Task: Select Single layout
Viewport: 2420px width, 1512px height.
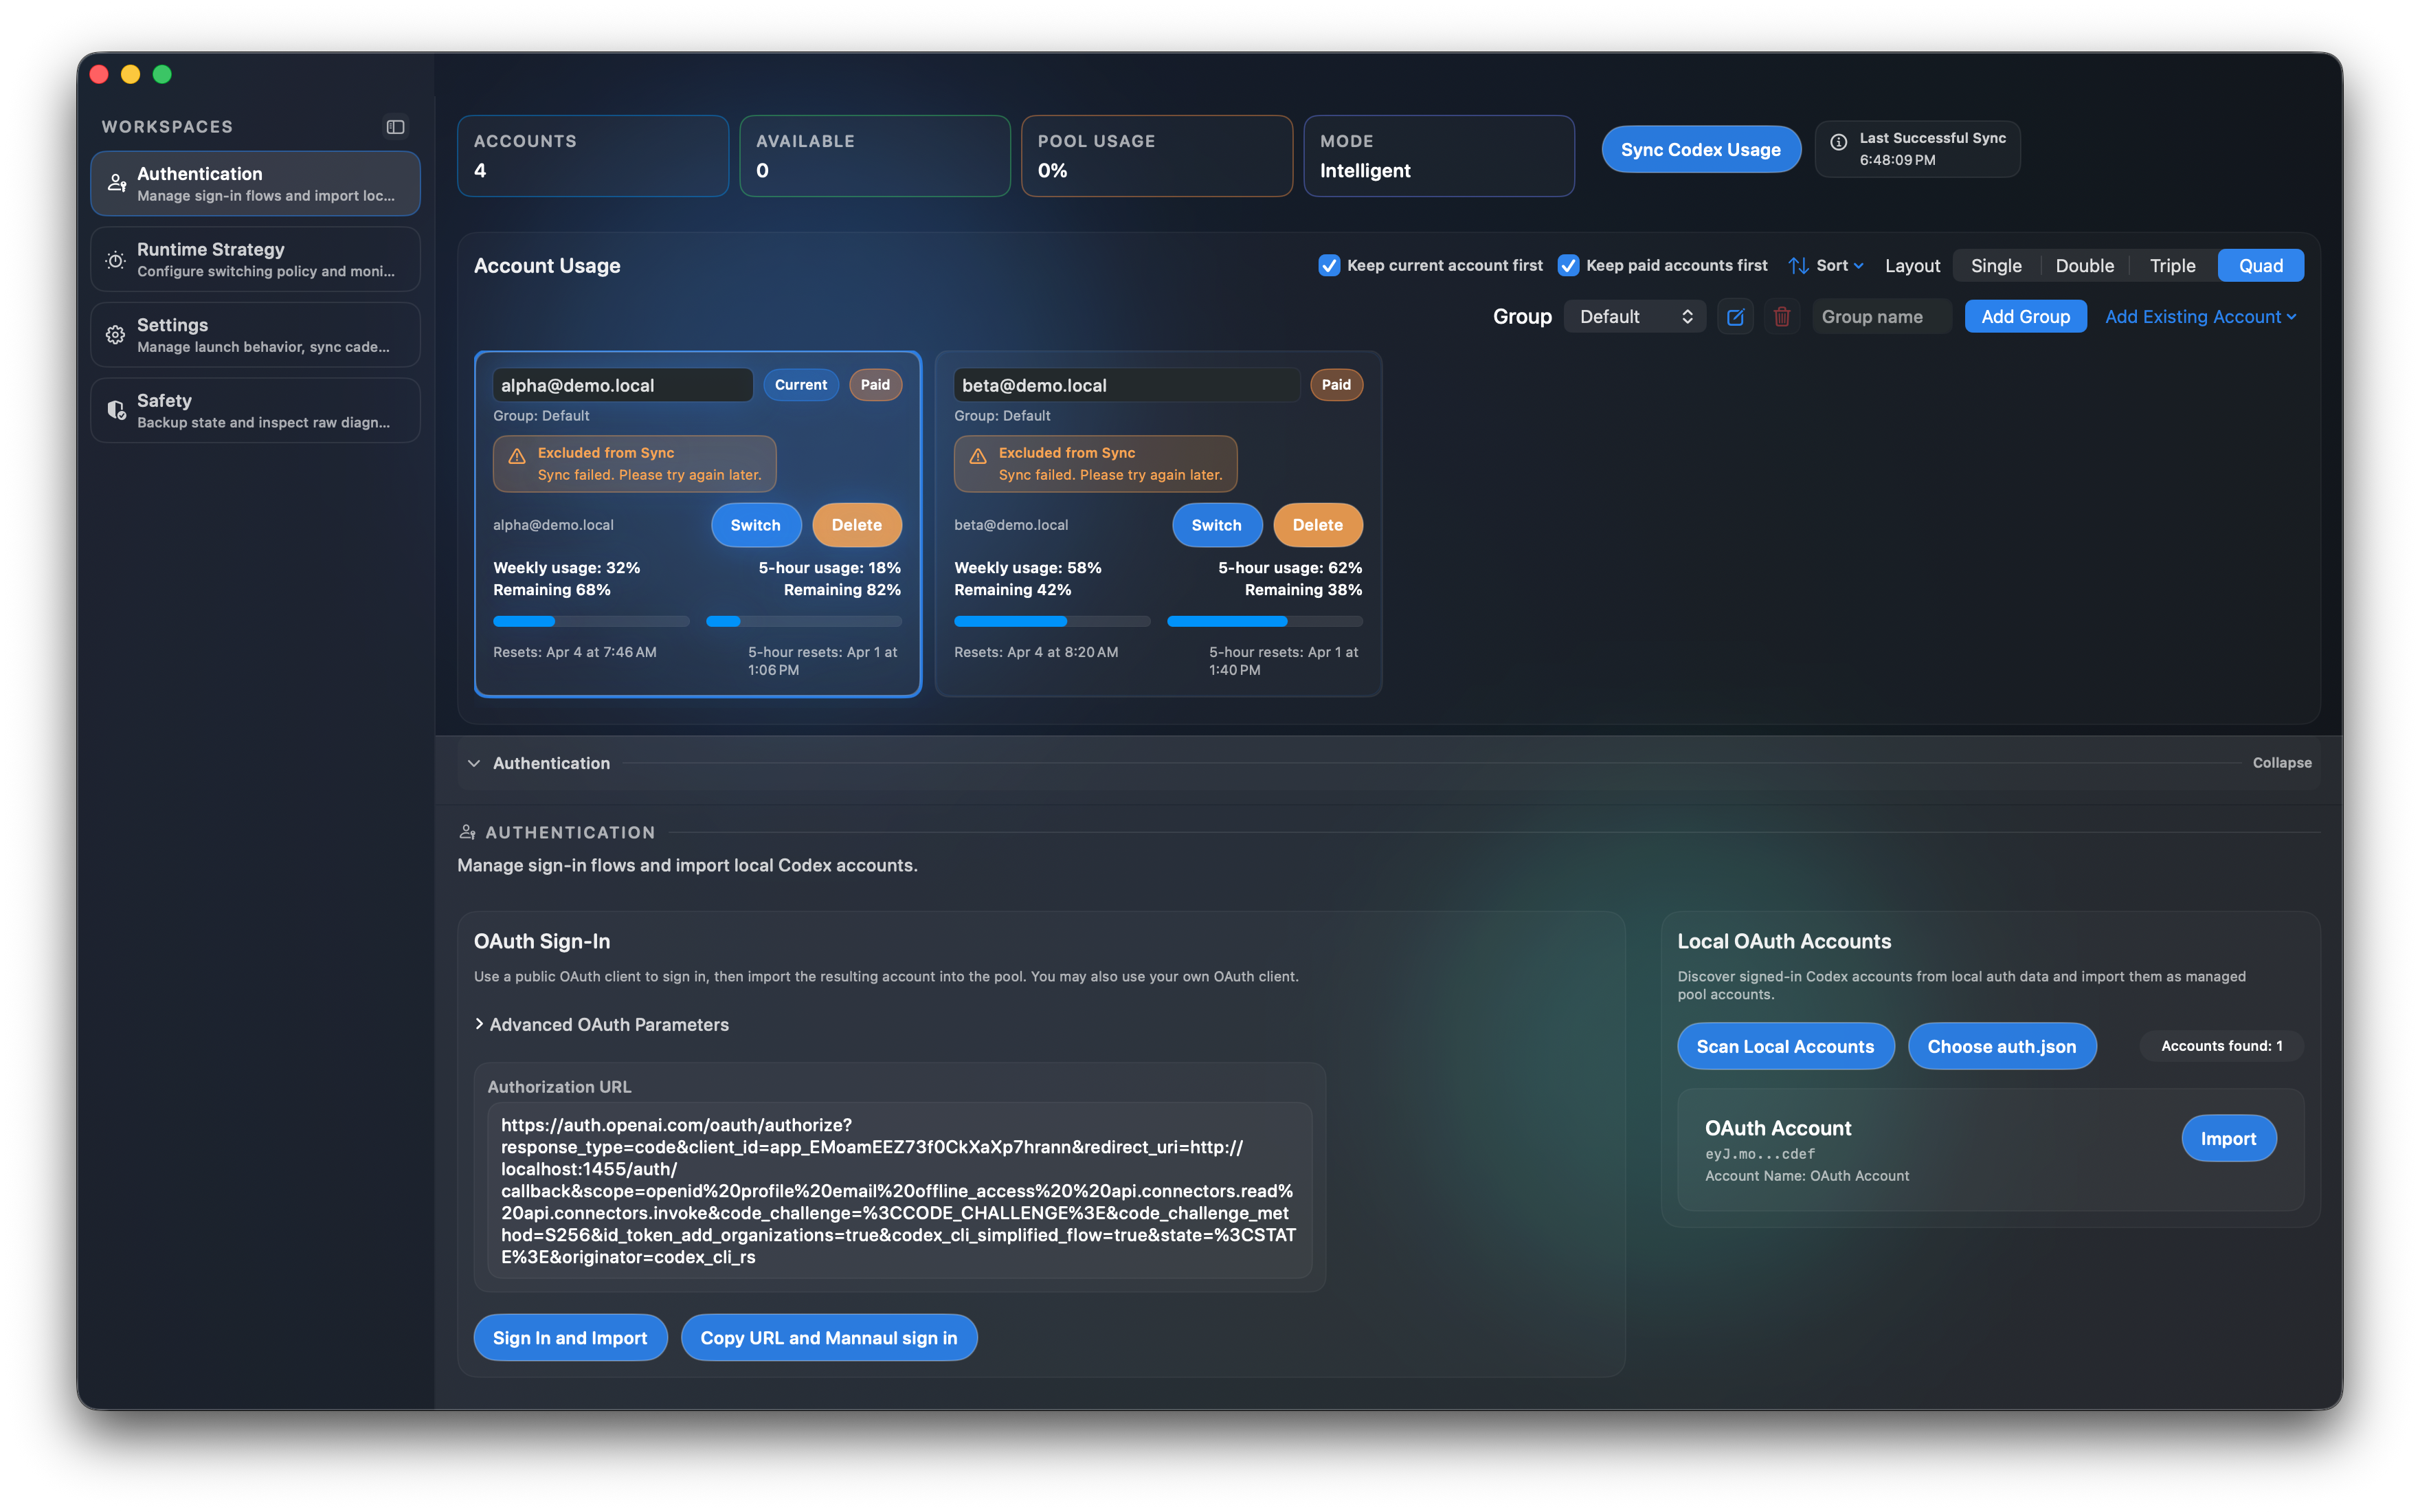Action: click(1996, 266)
